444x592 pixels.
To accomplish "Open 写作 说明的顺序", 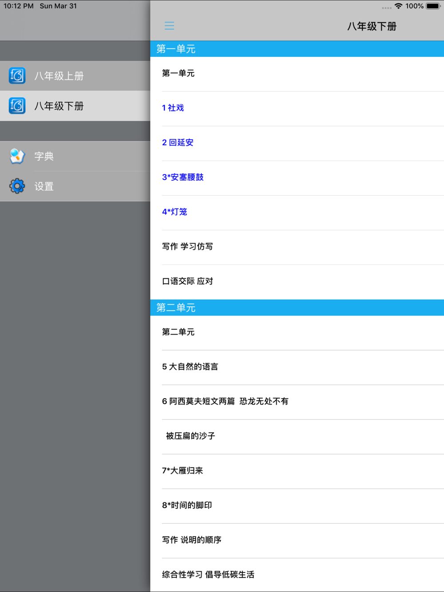I will [x=297, y=541].
